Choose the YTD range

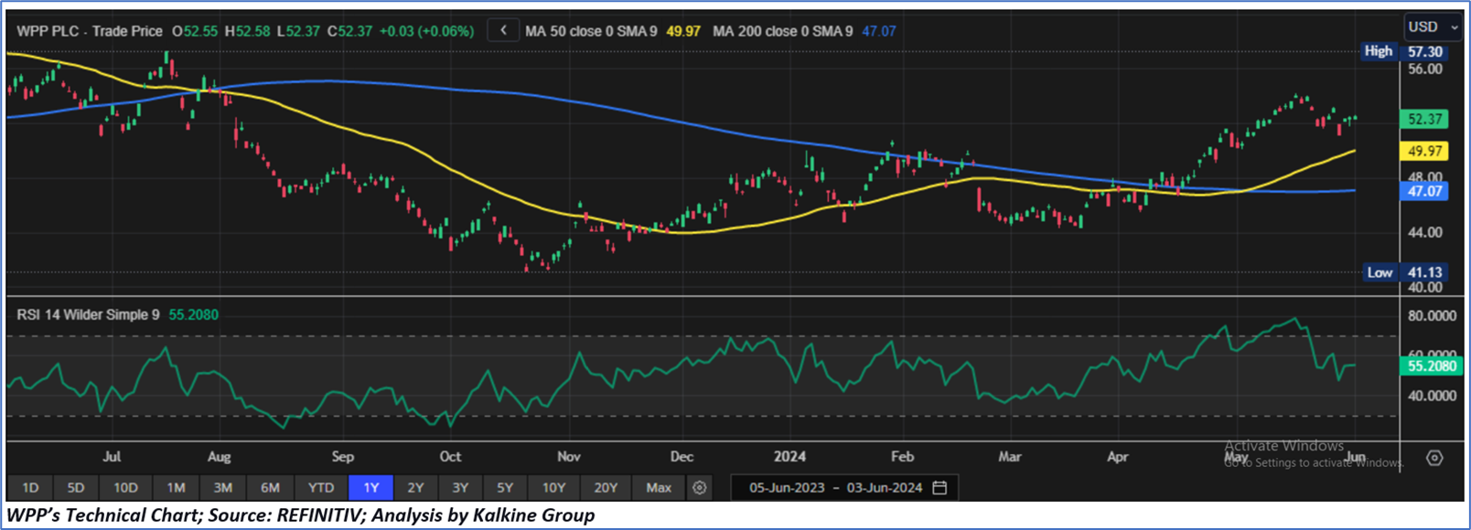320,488
